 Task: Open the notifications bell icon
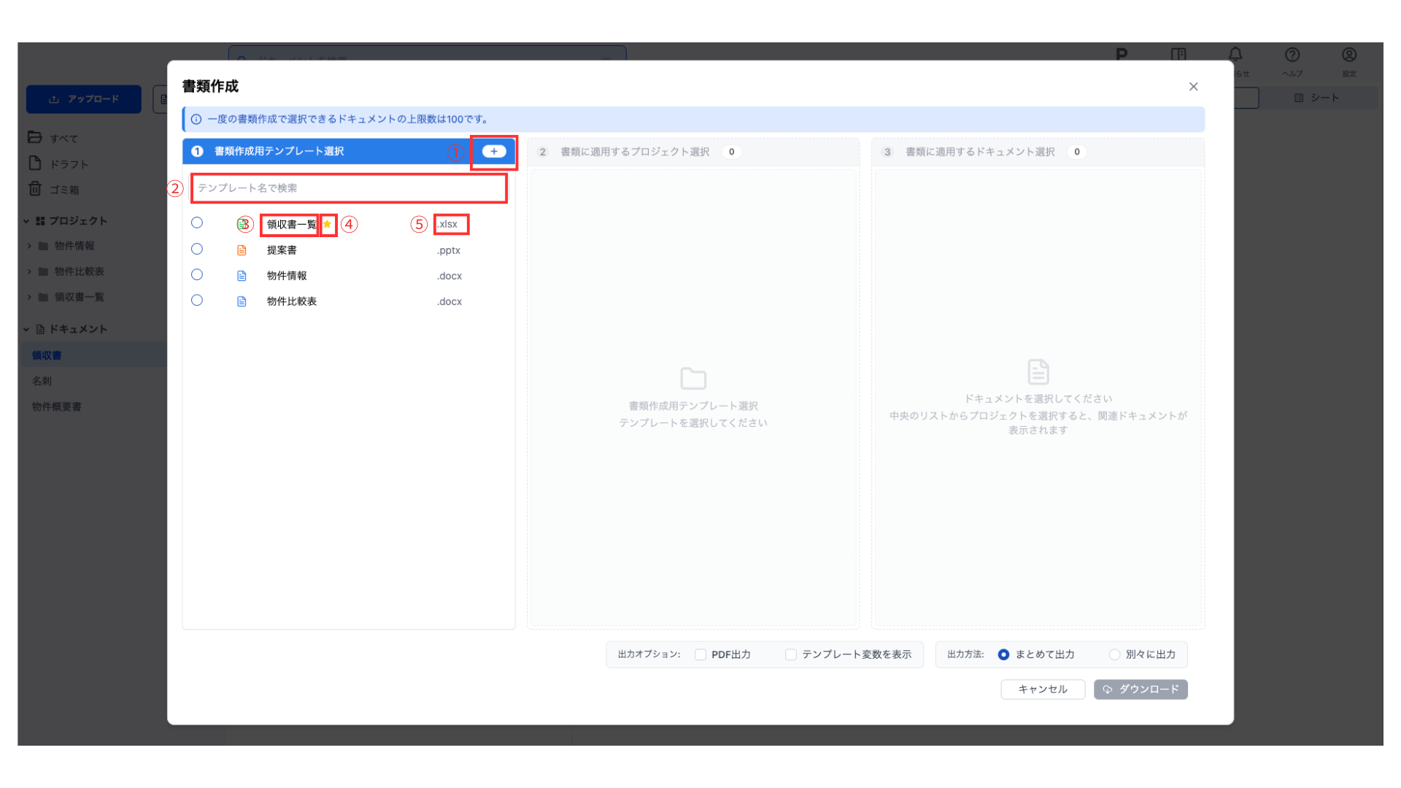point(1235,55)
